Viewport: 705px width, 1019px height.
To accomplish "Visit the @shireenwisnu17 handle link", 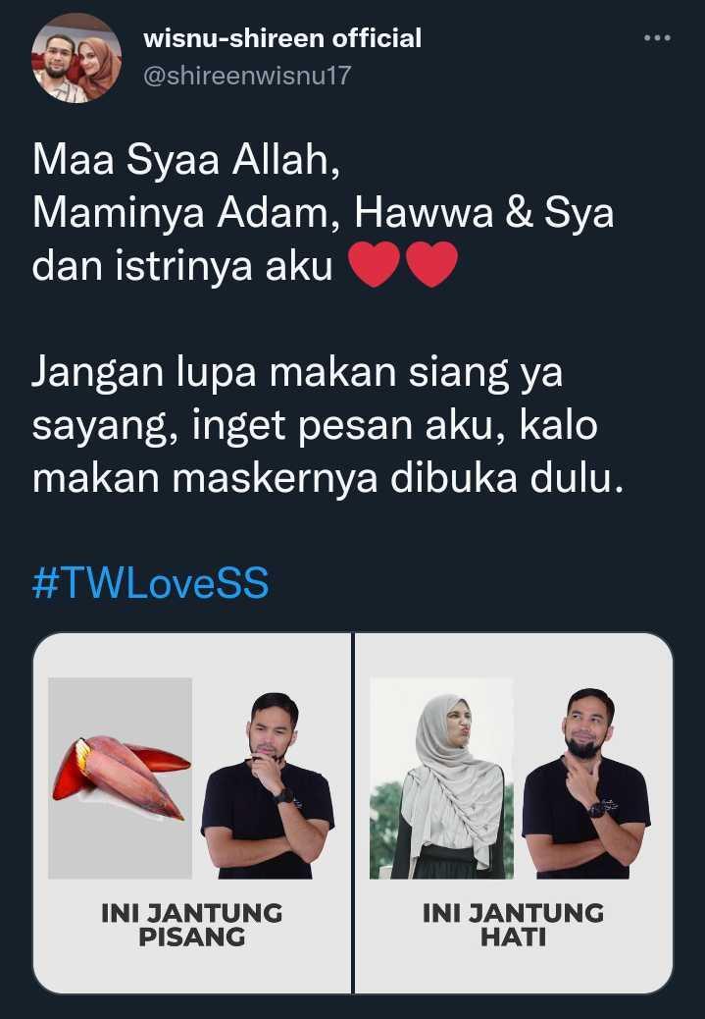I will tap(247, 76).
